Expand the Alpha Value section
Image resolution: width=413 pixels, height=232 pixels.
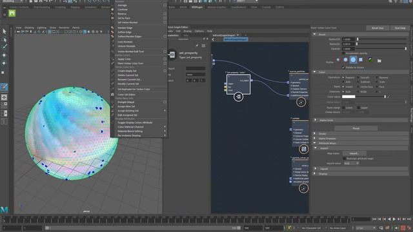[x=316, y=120]
